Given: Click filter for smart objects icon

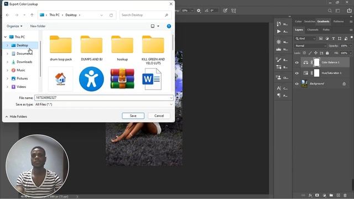Looking at the screenshot, I should click(346, 39).
